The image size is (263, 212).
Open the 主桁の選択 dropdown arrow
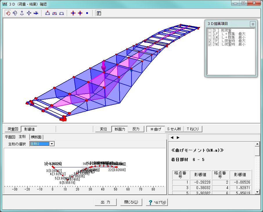(52, 144)
